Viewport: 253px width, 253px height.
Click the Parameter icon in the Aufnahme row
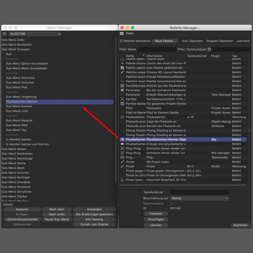coord(122,90)
